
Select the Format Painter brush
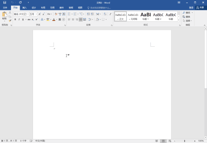(10, 20)
